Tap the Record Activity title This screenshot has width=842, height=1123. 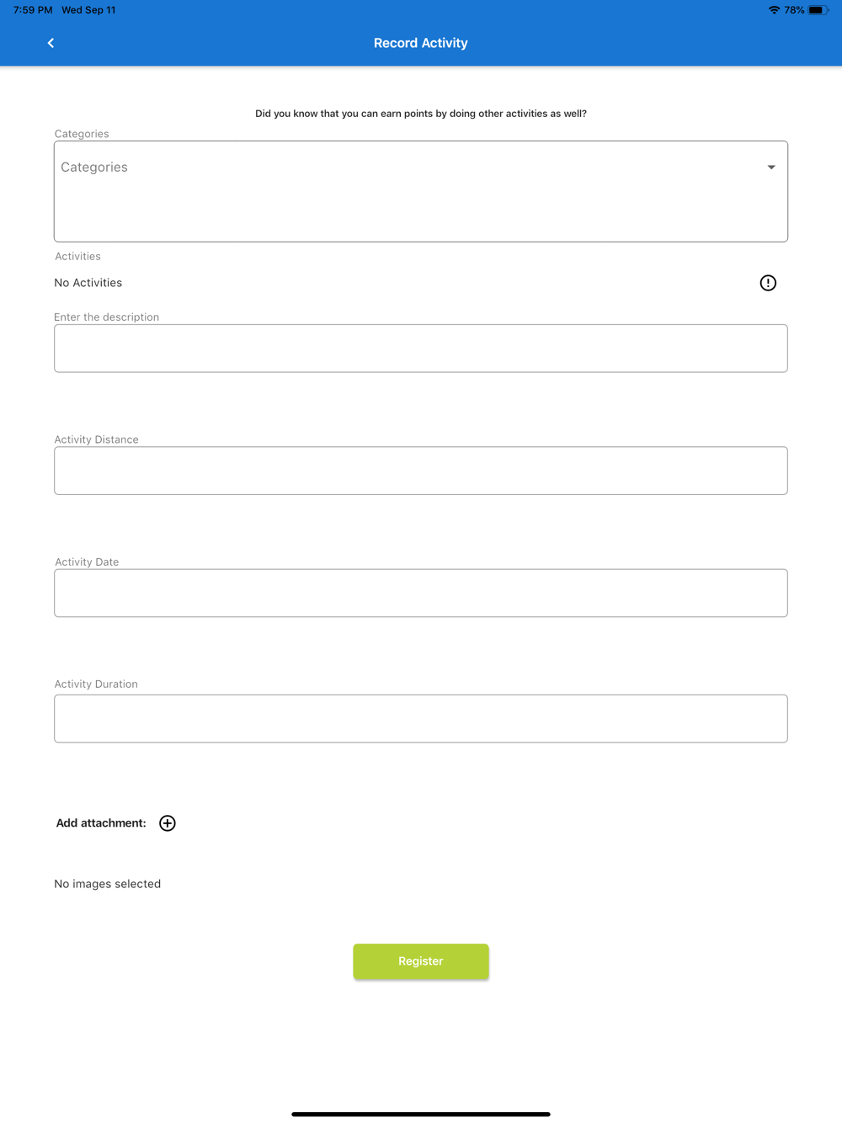tap(421, 43)
